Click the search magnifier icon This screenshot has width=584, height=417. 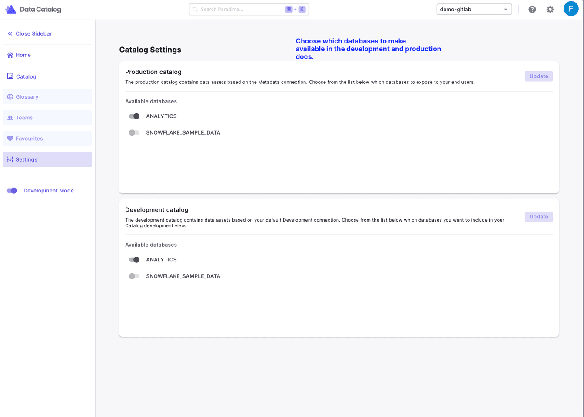pyautogui.click(x=195, y=9)
